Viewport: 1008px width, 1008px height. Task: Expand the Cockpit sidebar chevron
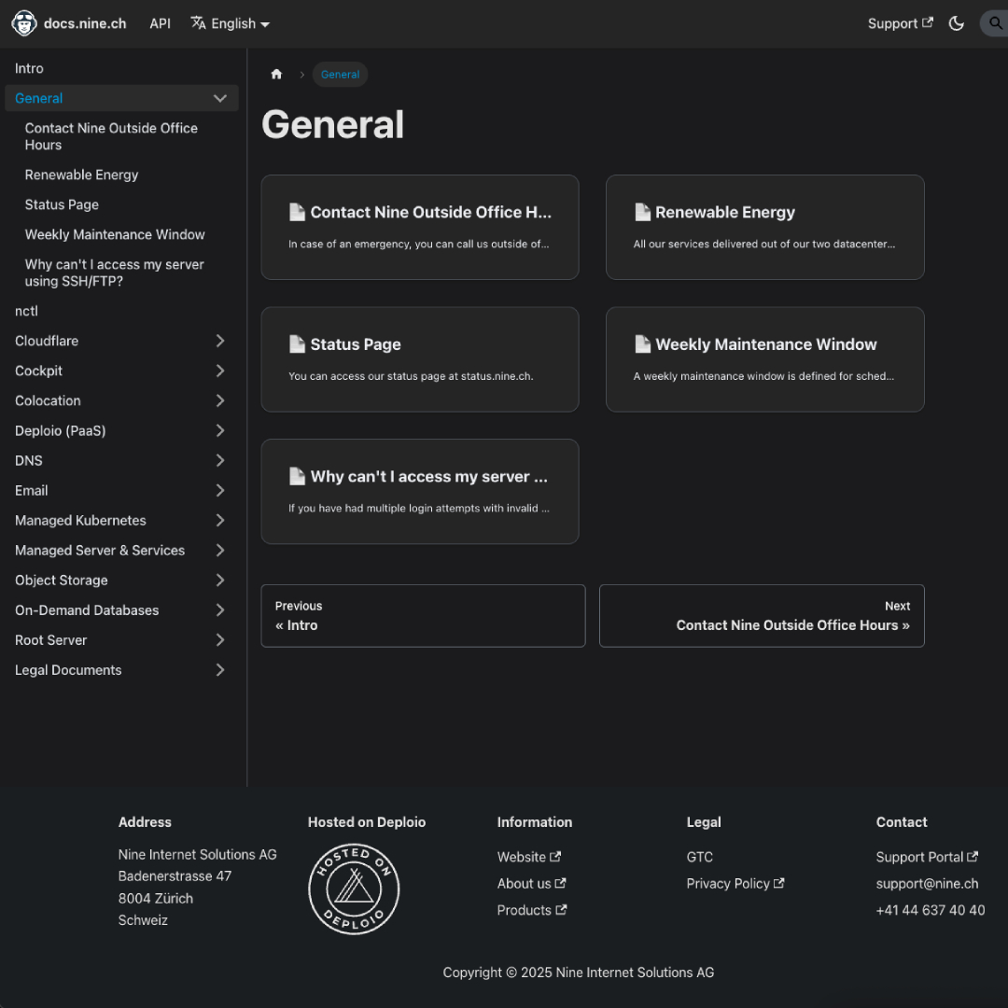point(220,371)
